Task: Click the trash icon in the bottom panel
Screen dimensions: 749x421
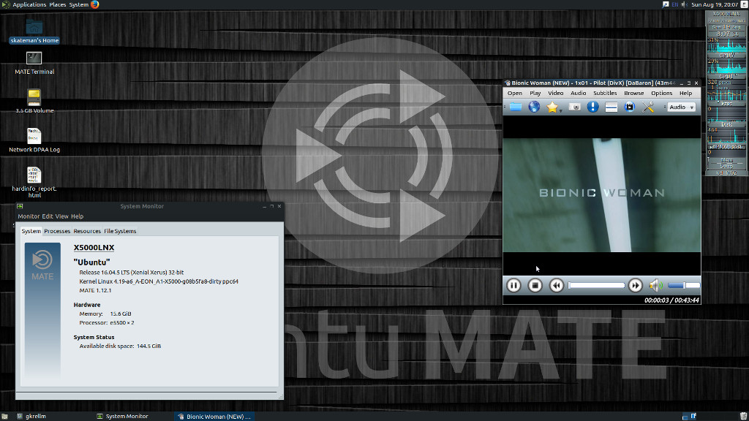Action: point(743,416)
